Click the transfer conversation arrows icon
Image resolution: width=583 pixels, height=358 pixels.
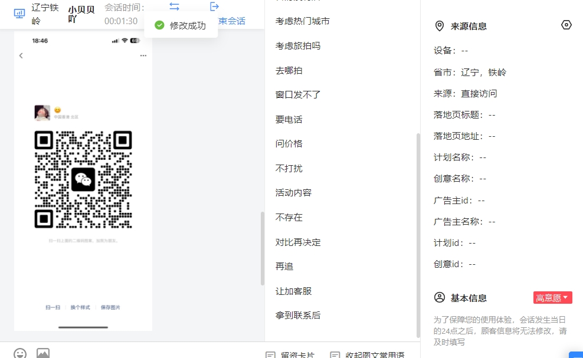[x=175, y=6]
